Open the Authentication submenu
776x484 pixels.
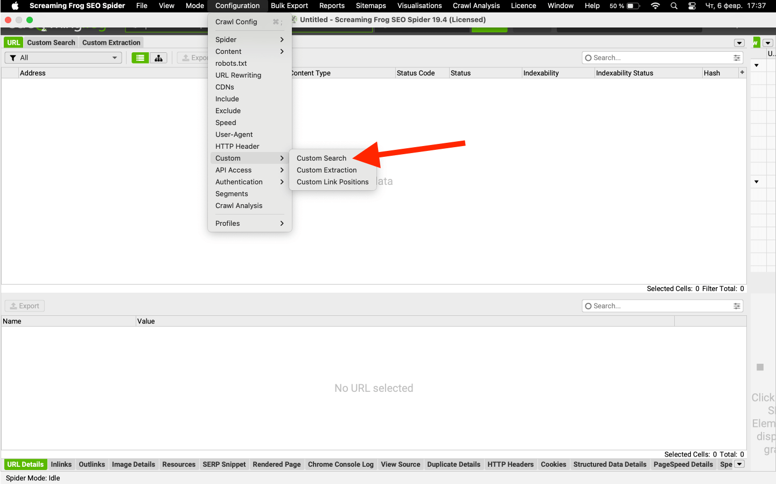click(250, 182)
